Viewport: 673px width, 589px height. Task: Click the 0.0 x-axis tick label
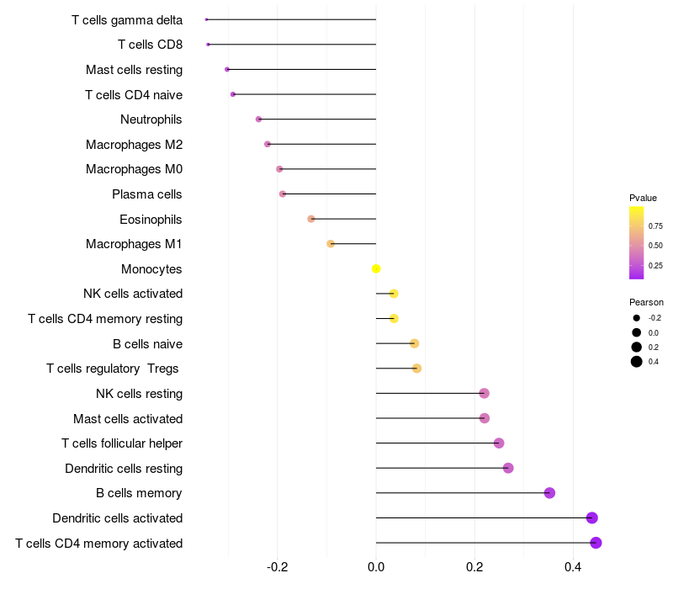point(376,567)
